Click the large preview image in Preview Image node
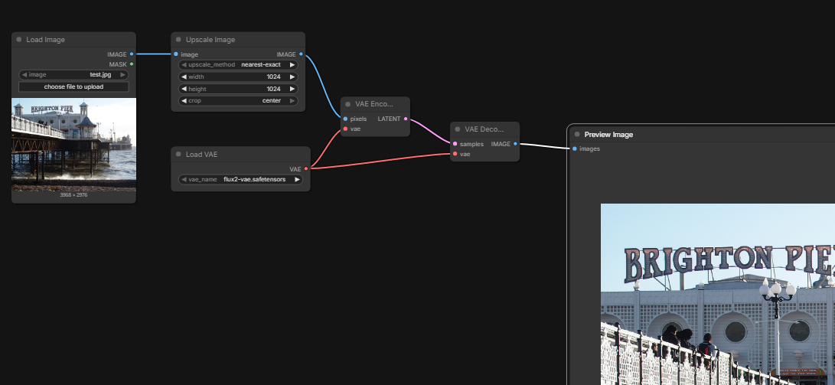This screenshot has height=385, width=835. 718,294
